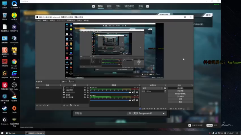Click 停止推流 stop streaming button
The image size is (241, 135).
pyautogui.click(x=180, y=88)
